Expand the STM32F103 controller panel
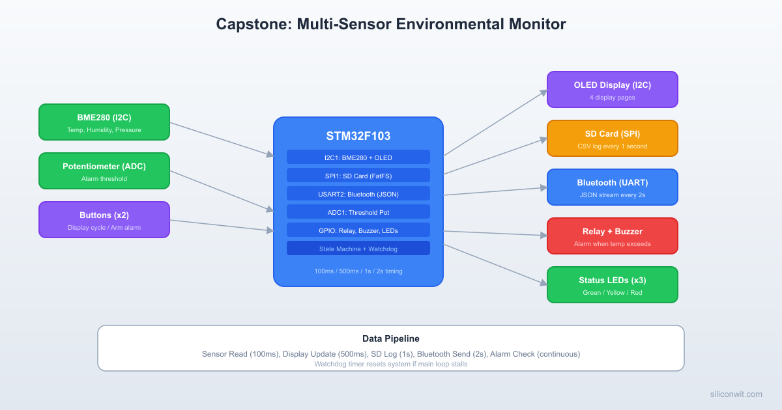Screen dimensions: 782x410 (x=358, y=136)
